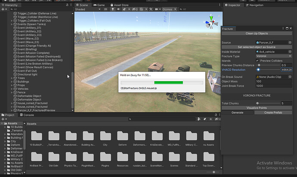Viewport: 297px width, 177px height.
Task: Adjust Preview Chunks Distance slider
Action: click(x=268, y=65)
